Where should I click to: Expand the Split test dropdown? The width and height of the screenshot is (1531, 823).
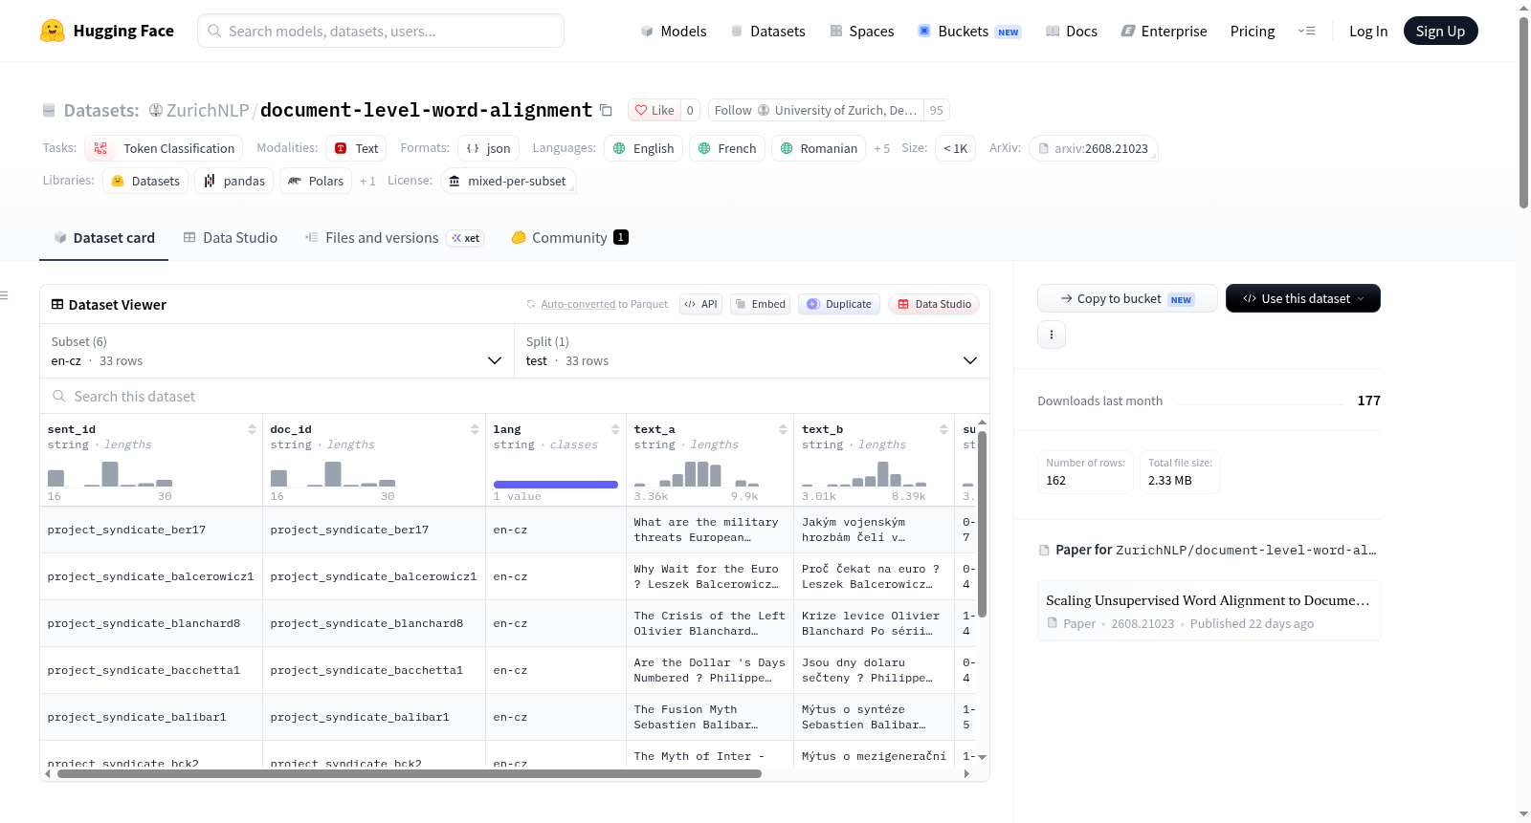pyautogui.click(x=752, y=351)
